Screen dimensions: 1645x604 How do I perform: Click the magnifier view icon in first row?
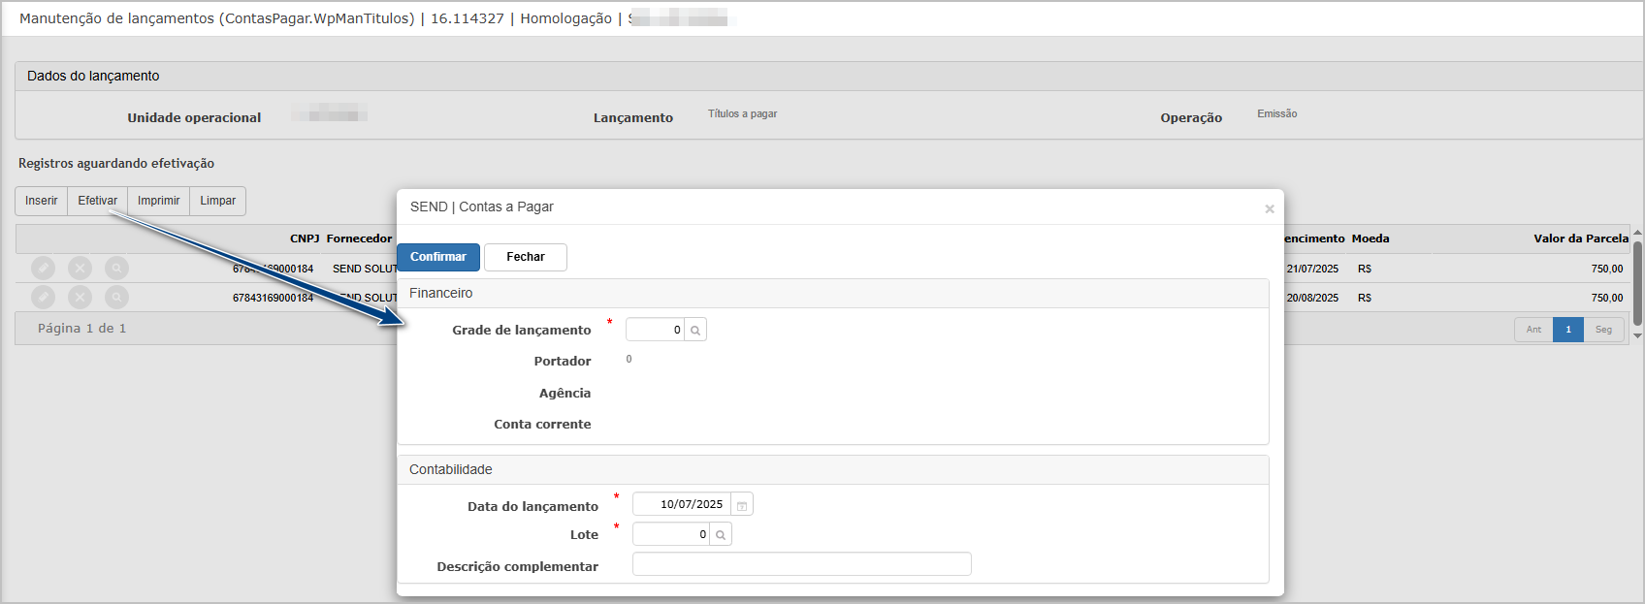coord(116,268)
